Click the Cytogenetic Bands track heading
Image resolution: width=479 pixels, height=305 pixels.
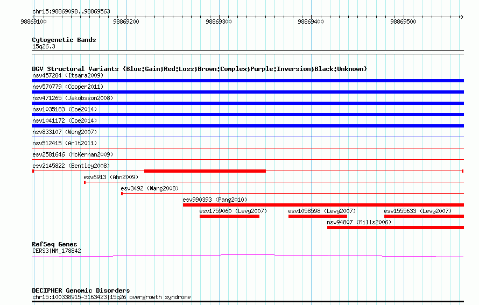64,40
